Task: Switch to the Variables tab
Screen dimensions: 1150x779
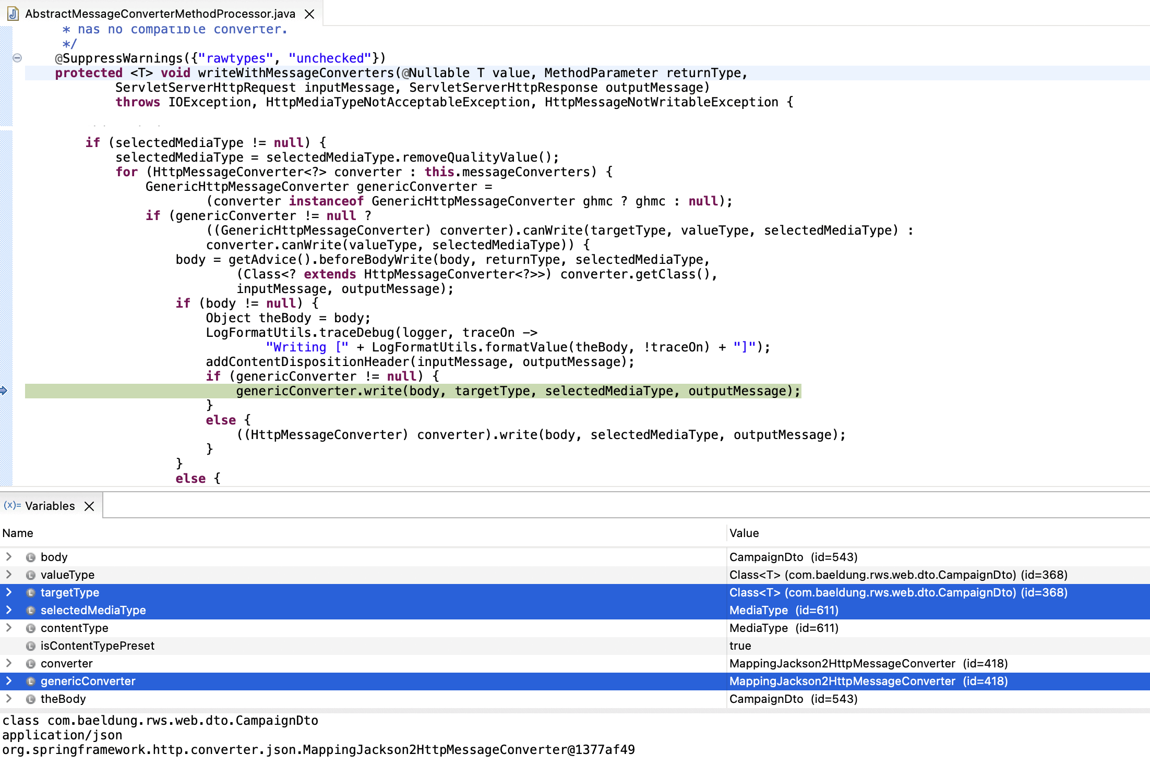Action: point(50,506)
